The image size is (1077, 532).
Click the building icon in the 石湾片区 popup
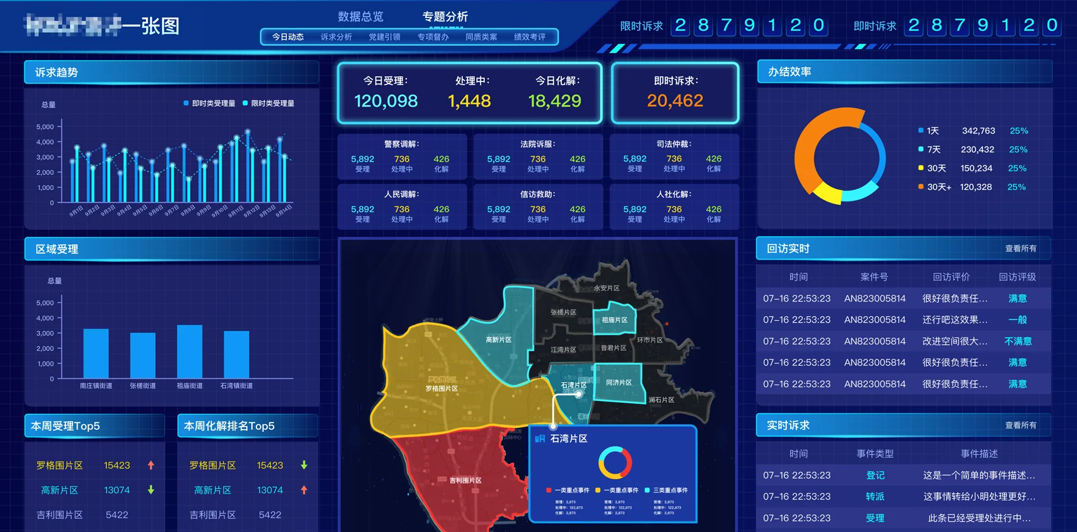540,439
